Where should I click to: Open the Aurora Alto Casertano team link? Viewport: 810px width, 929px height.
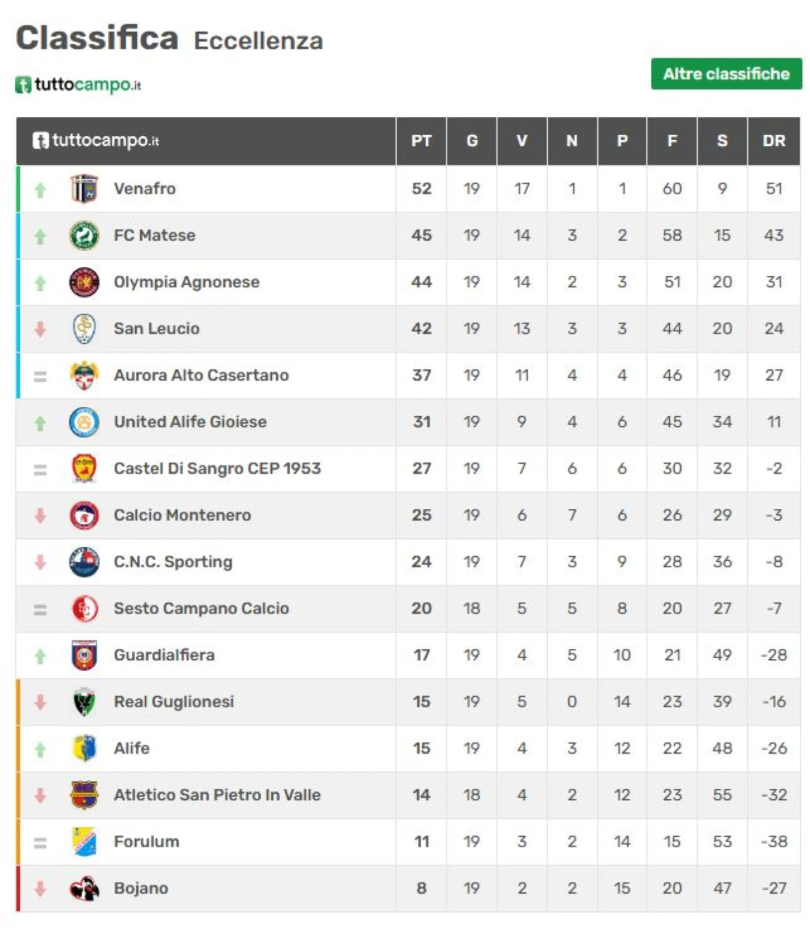[x=201, y=376]
